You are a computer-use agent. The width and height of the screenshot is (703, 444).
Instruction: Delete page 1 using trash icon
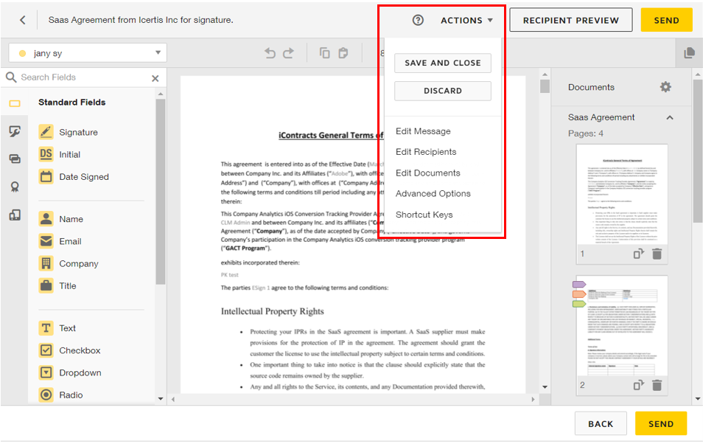657,254
